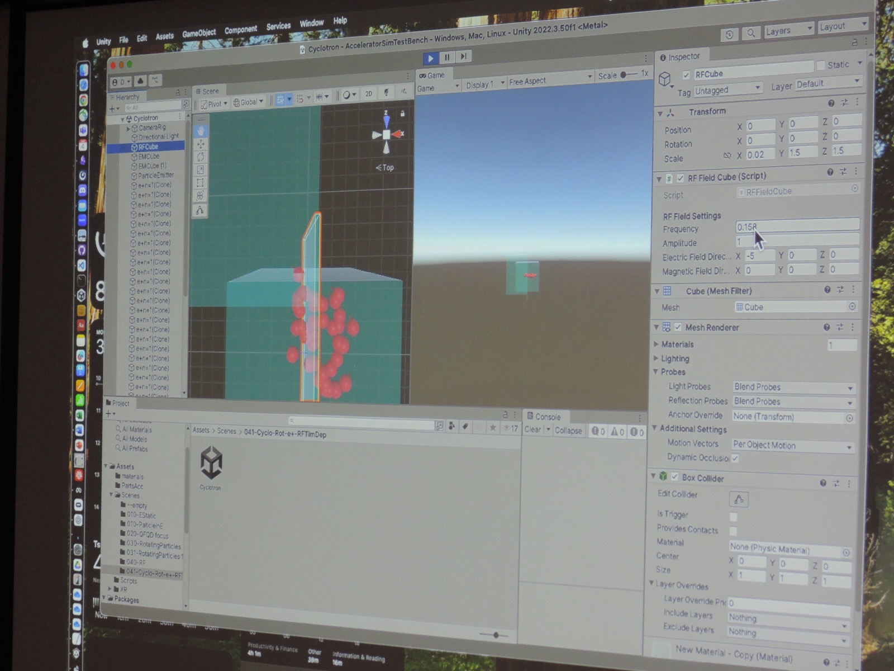Click the Collapse button in Console

(568, 431)
